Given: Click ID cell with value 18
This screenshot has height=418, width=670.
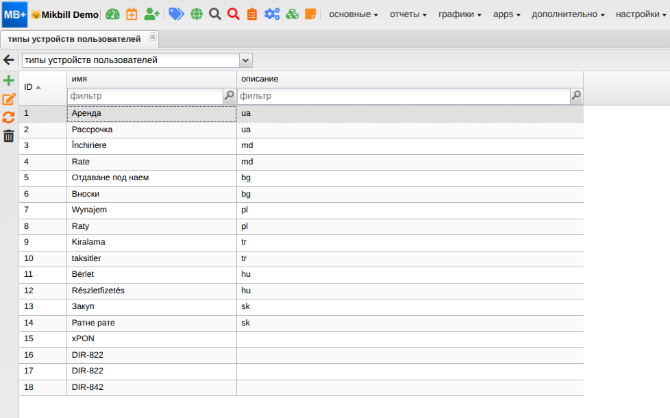Looking at the screenshot, I should 42,387.
